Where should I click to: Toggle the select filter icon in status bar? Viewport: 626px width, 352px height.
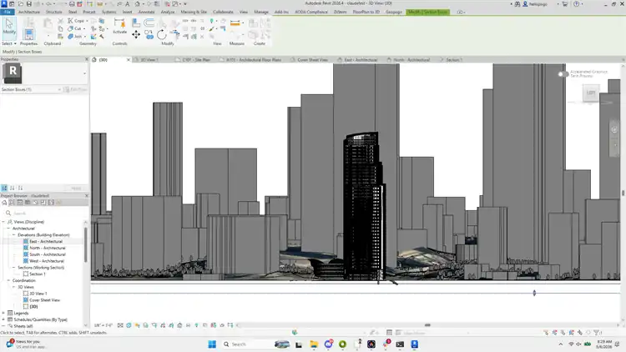pyautogui.click(x=598, y=332)
